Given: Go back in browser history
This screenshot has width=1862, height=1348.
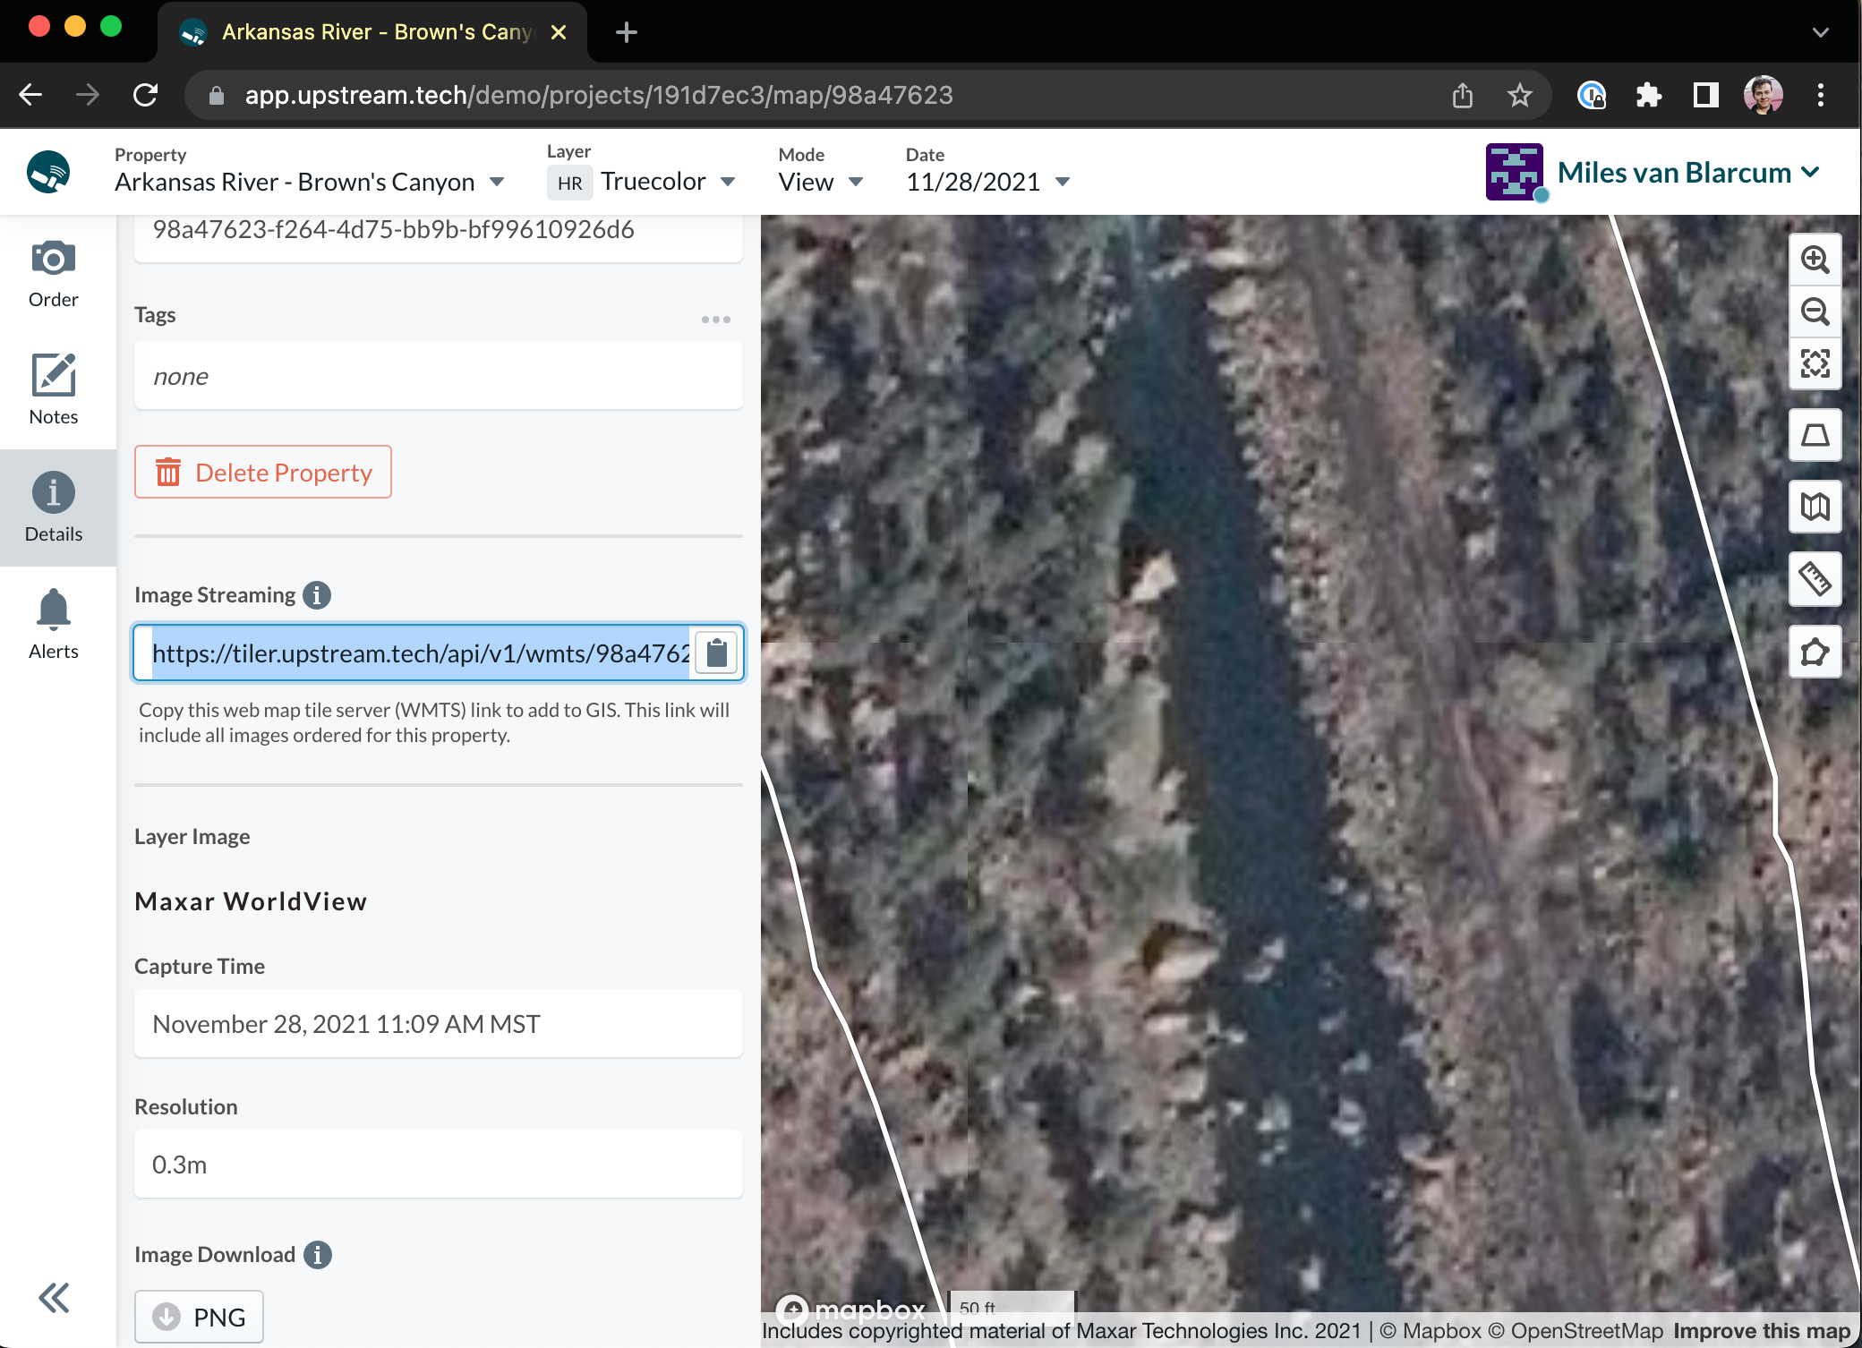Looking at the screenshot, I should tap(31, 95).
